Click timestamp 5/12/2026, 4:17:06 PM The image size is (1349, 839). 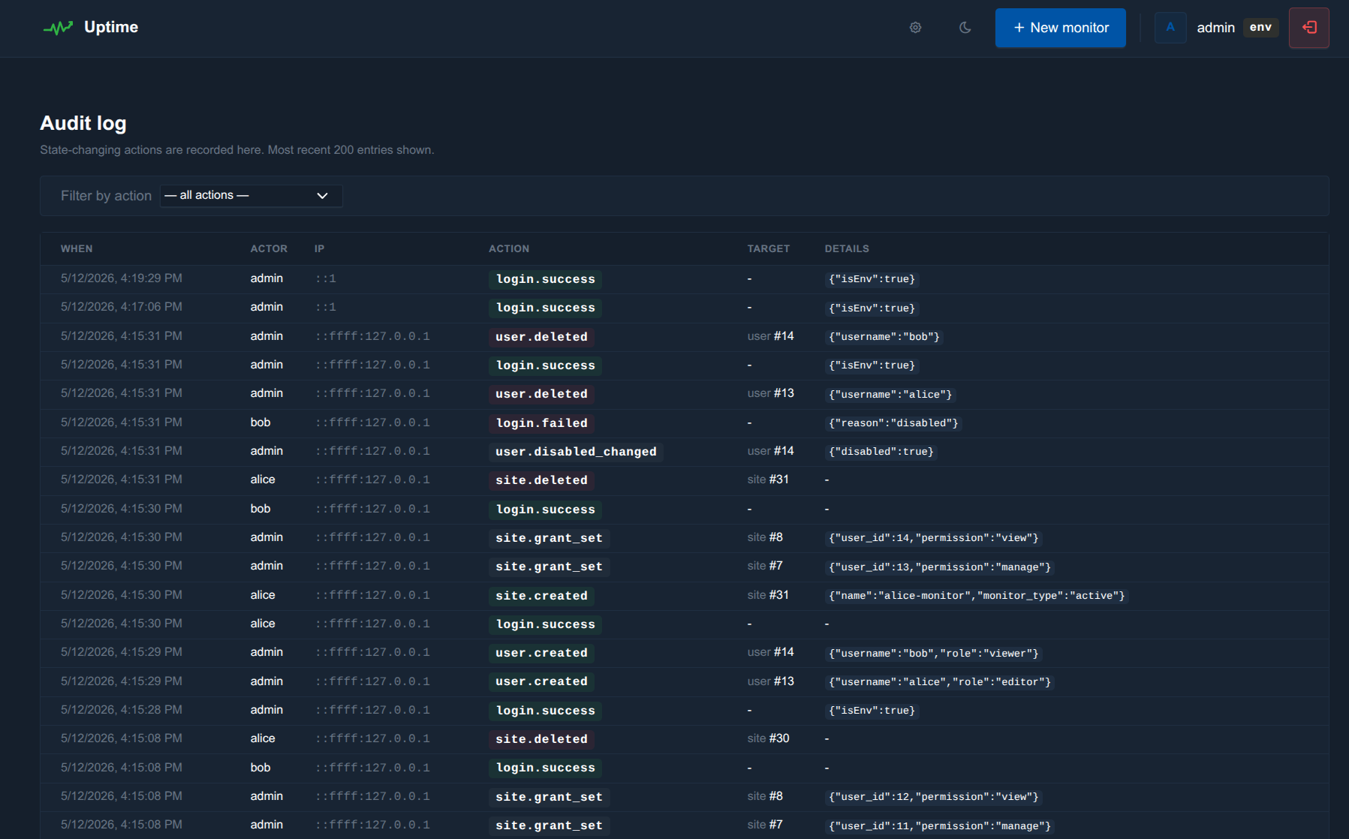(122, 307)
